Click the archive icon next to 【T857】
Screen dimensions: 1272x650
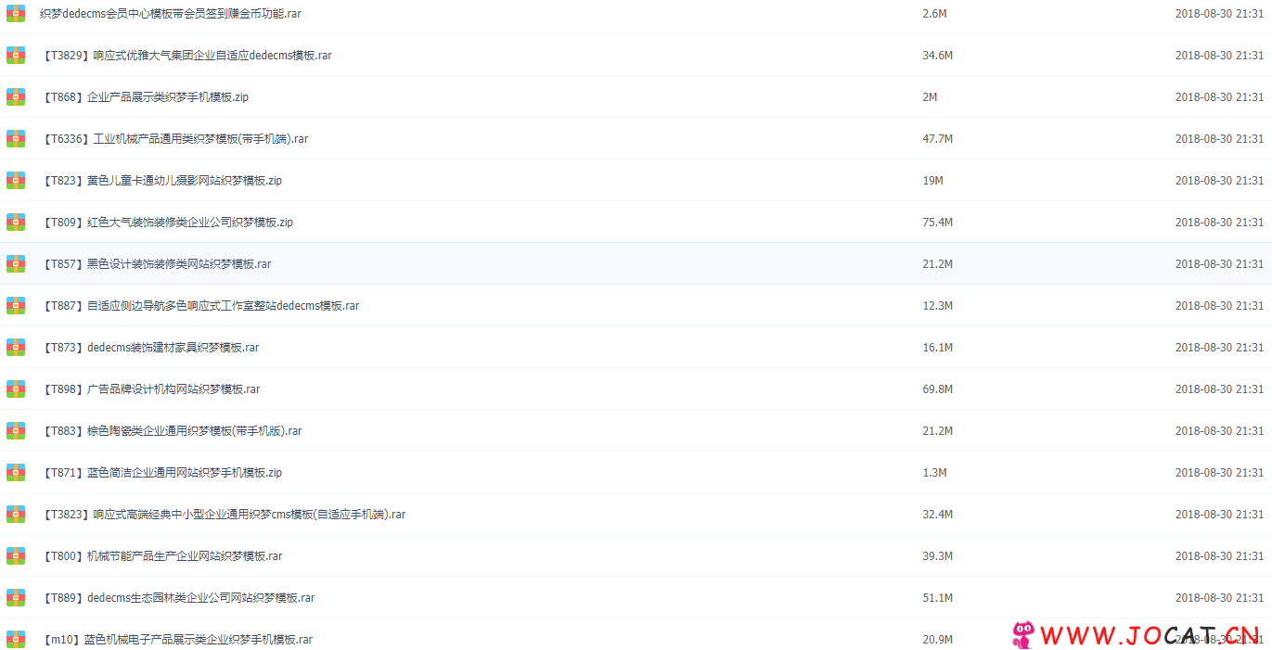(16, 264)
